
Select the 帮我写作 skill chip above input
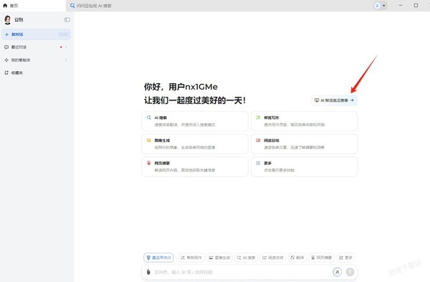pyautogui.click(x=191, y=258)
